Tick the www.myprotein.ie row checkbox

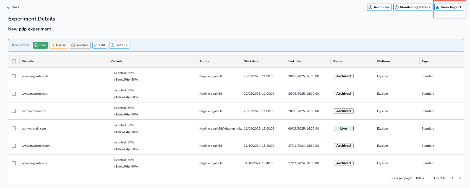pos(14,163)
